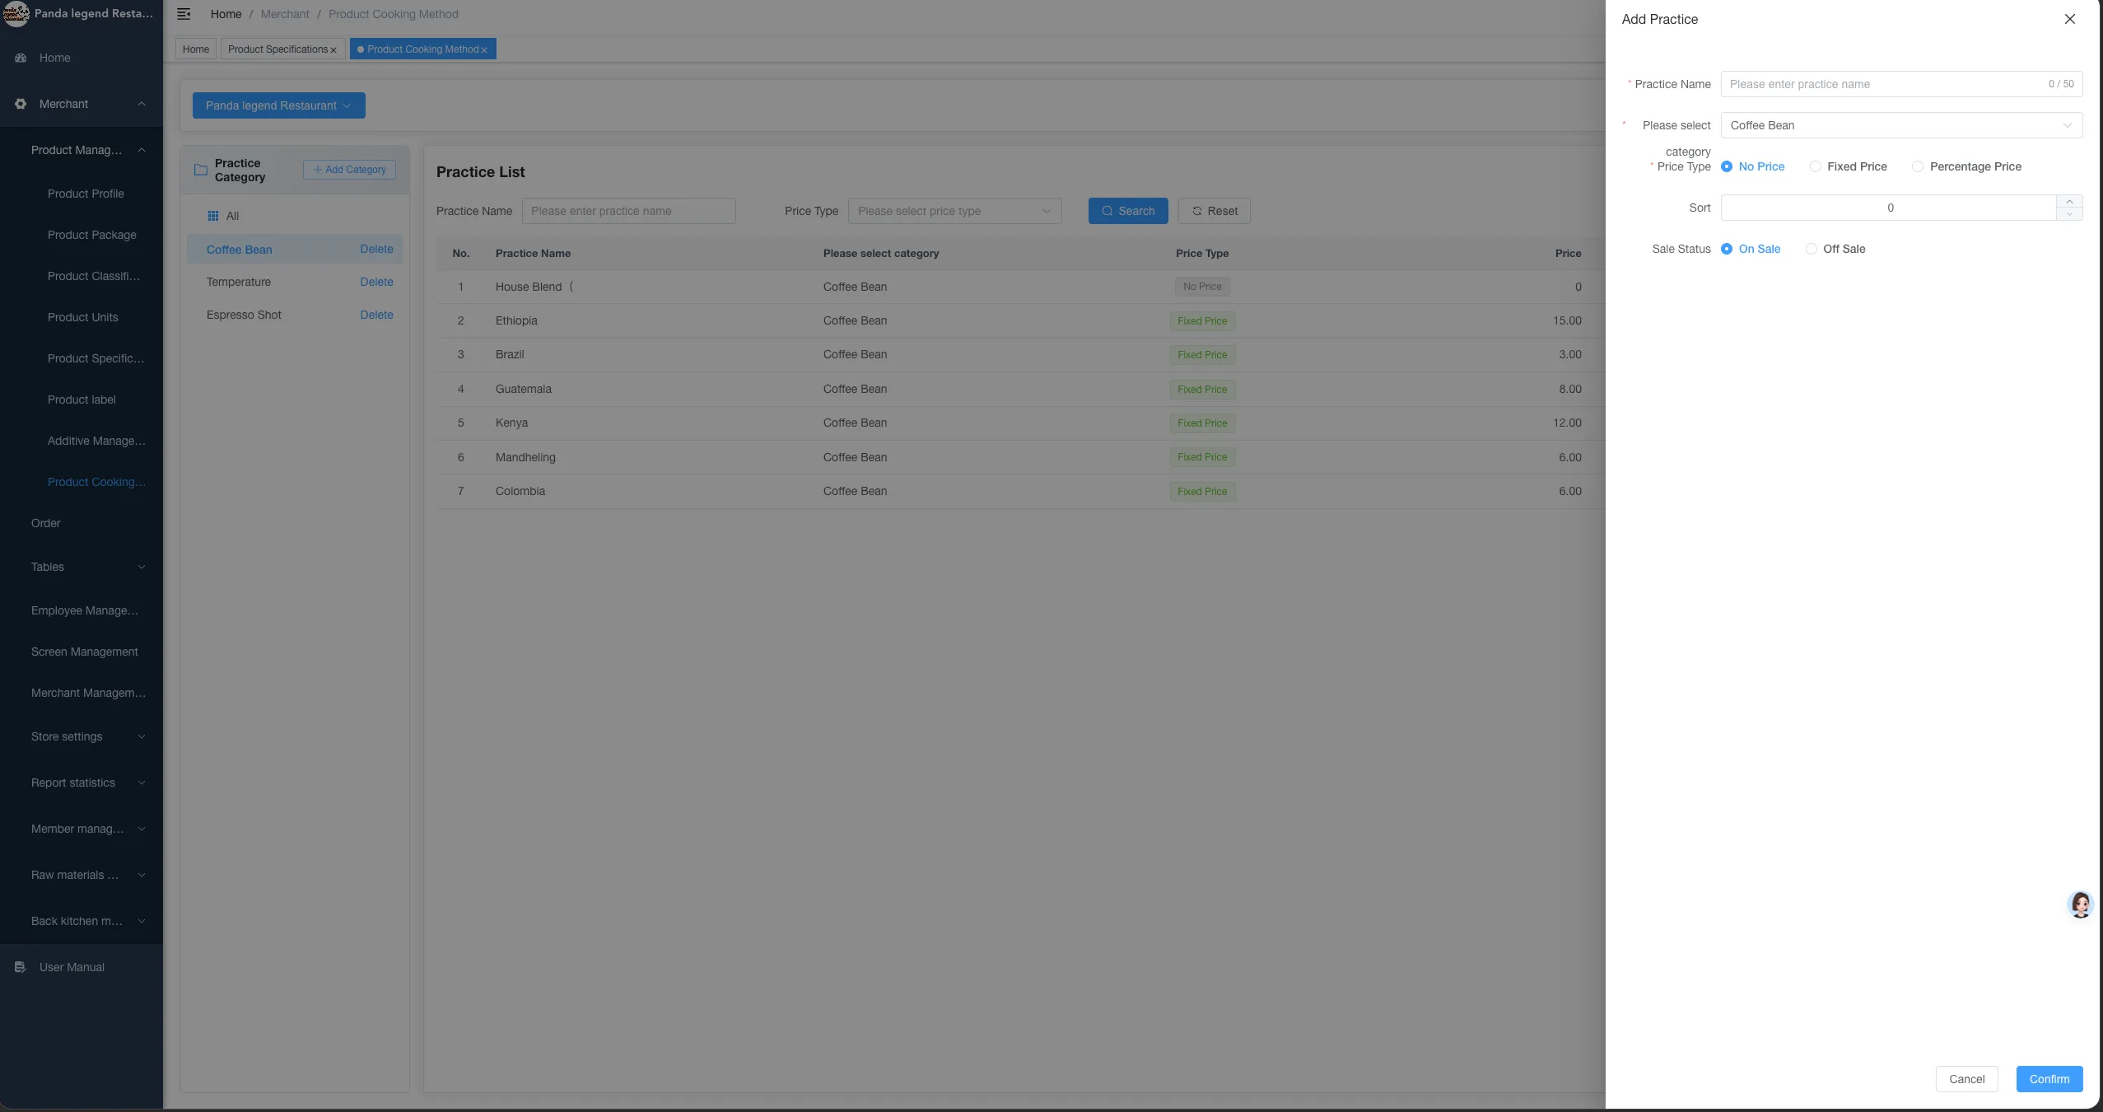Click the Home breadcrumb link
Screen dimensions: 2103x1112
click(x=226, y=14)
